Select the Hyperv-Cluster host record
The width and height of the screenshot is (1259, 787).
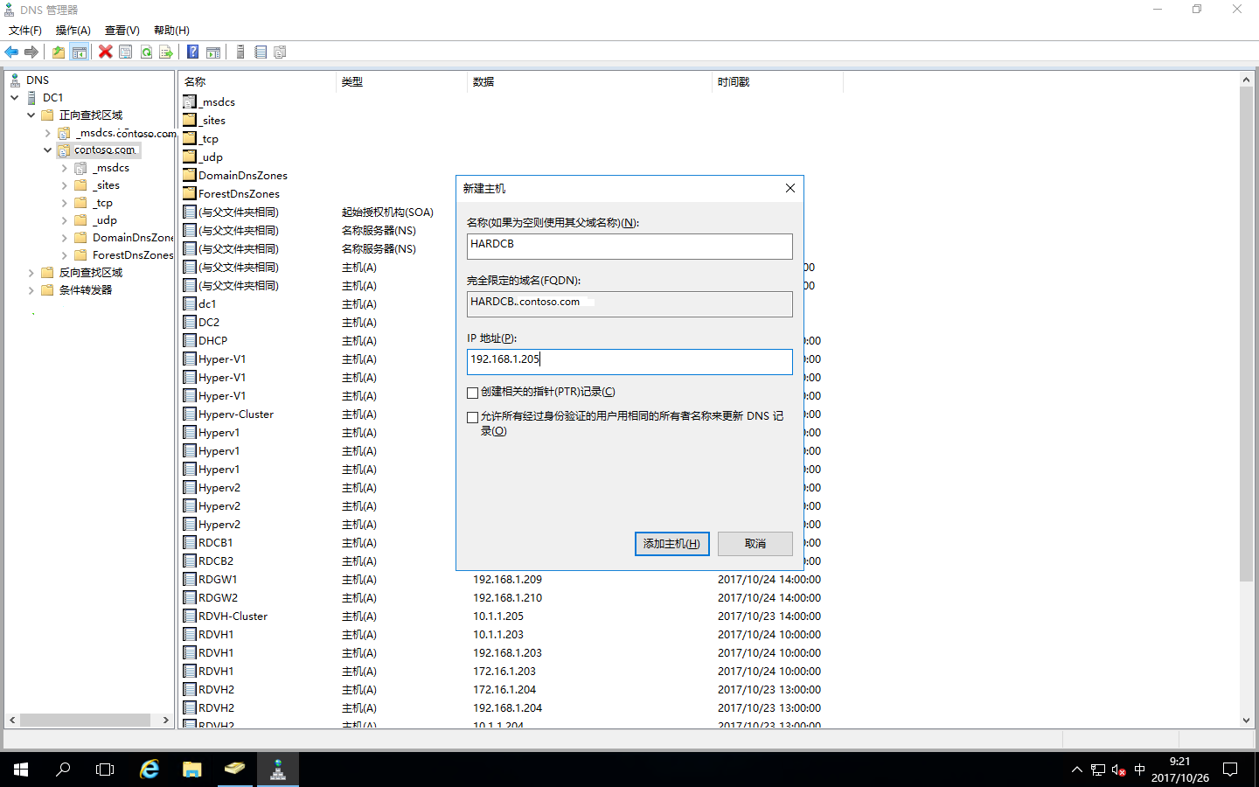pos(235,414)
